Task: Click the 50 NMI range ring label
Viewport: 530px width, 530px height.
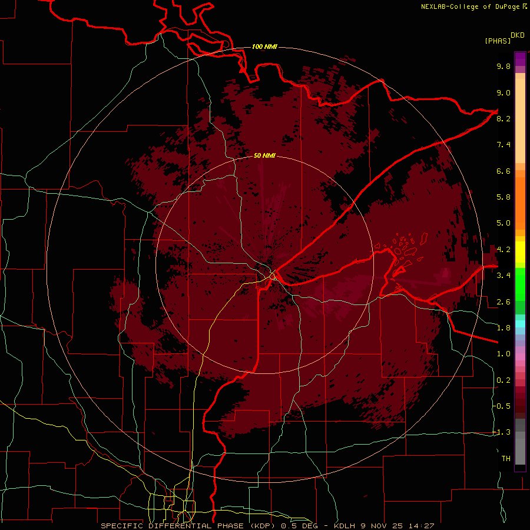Action: pyautogui.click(x=264, y=155)
